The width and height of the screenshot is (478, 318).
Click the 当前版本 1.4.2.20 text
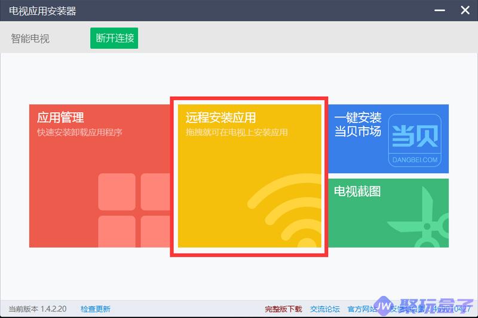(38, 309)
